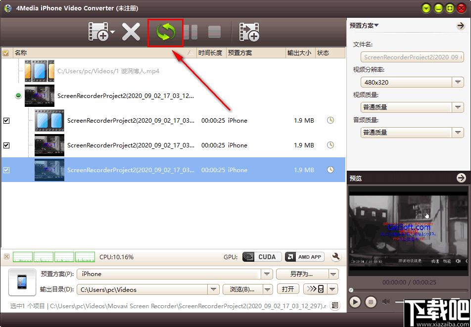
Task: Click the status clock icon of the blue-filmstrip row
Action: point(330,120)
